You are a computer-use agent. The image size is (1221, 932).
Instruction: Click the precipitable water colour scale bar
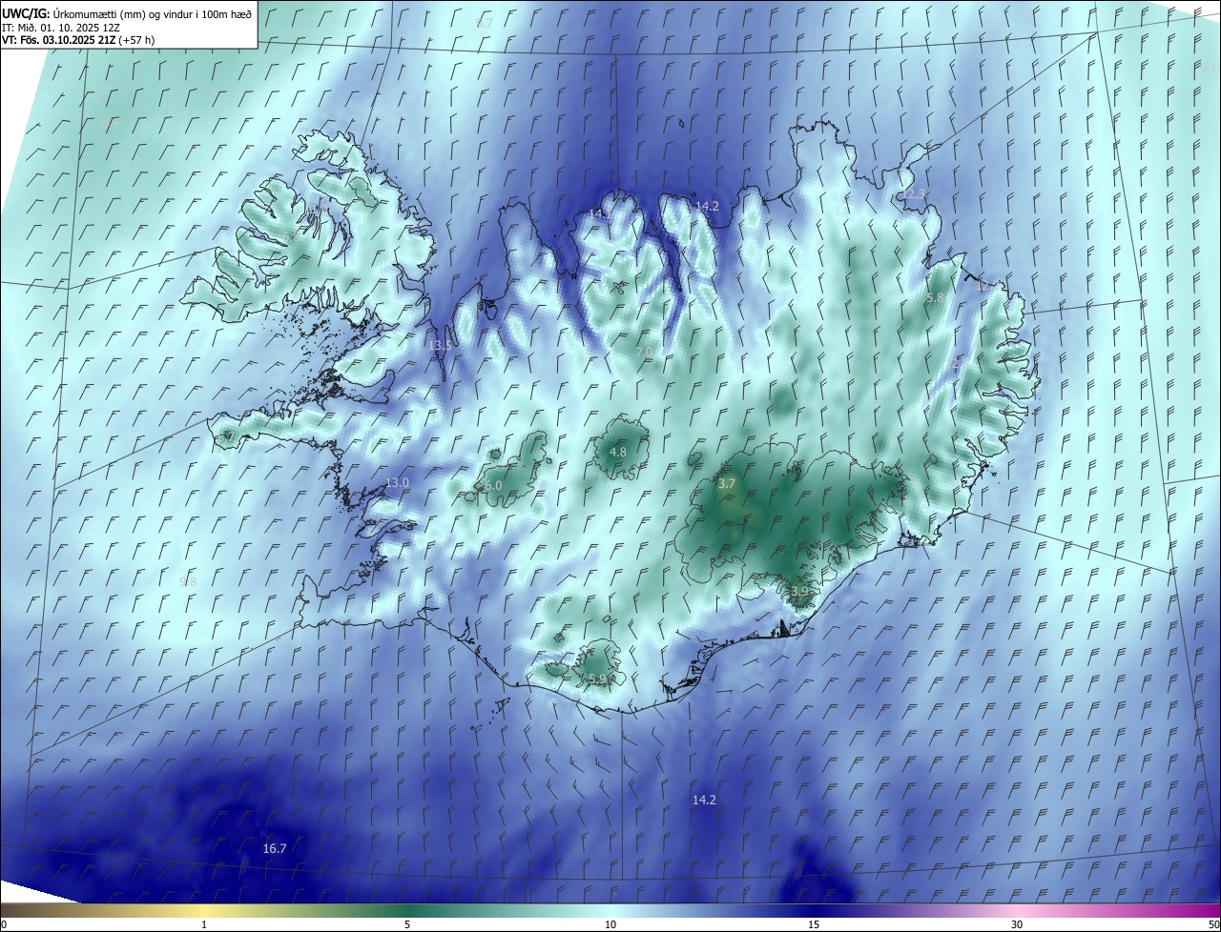610,910
